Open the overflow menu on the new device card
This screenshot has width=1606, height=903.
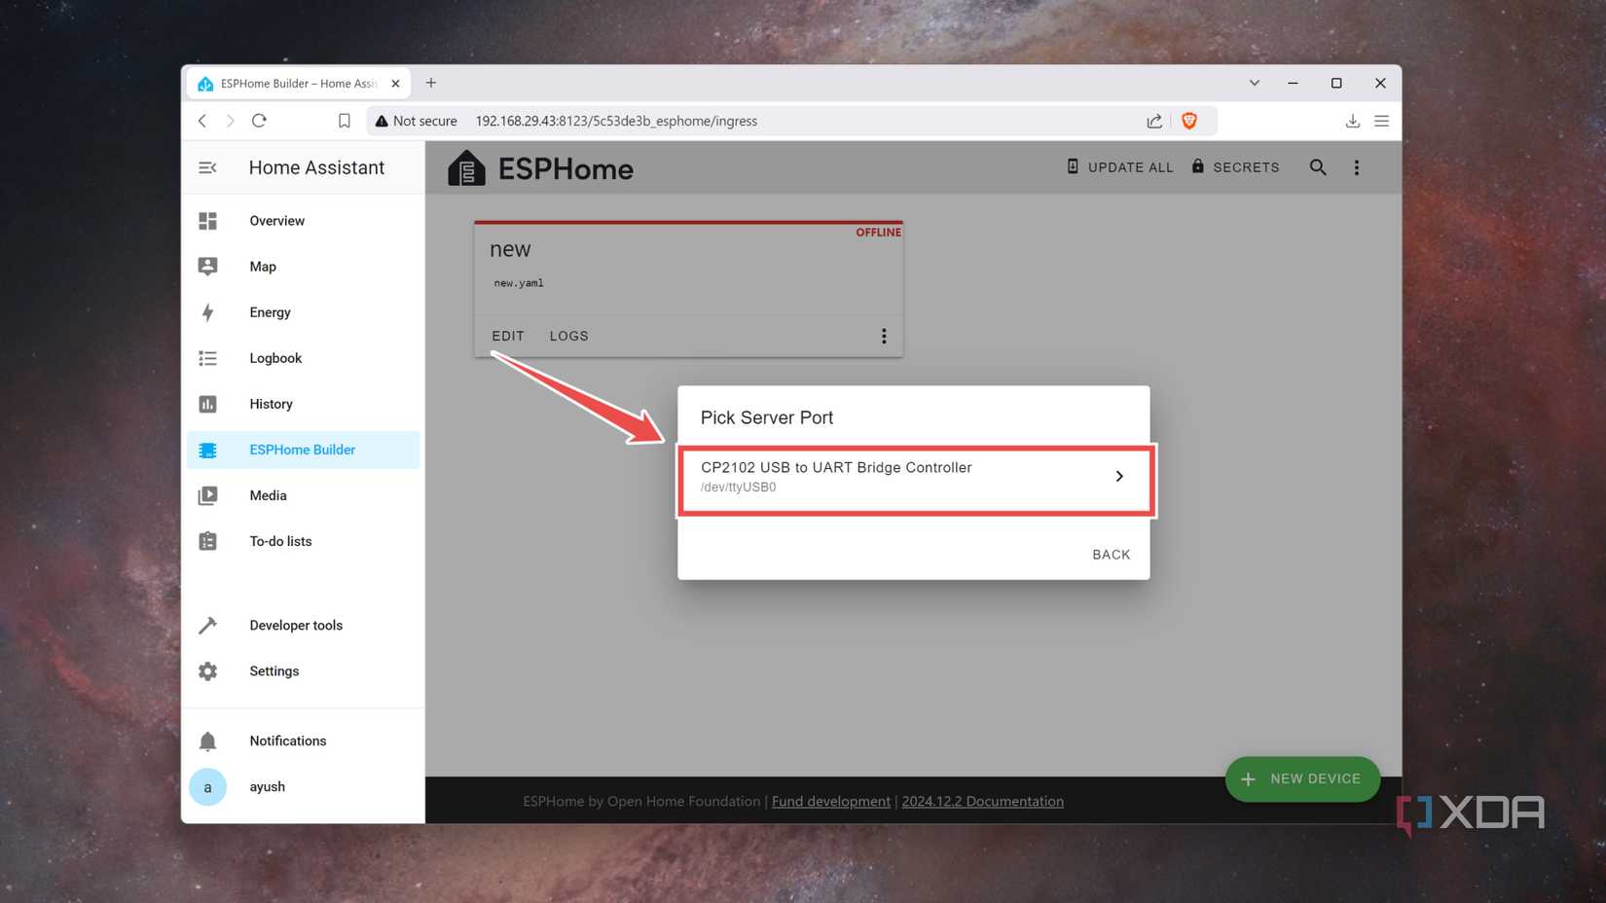tap(884, 336)
